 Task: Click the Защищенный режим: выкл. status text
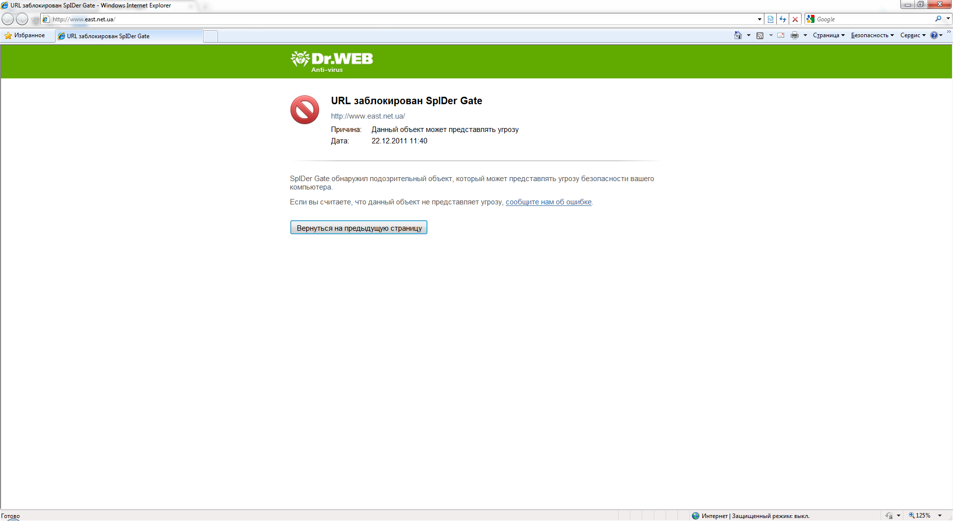point(771,516)
